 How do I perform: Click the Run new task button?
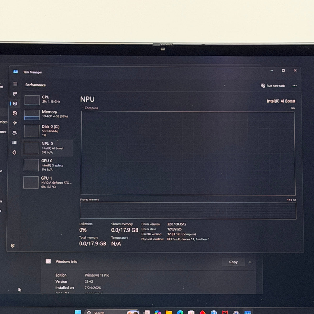(273, 86)
